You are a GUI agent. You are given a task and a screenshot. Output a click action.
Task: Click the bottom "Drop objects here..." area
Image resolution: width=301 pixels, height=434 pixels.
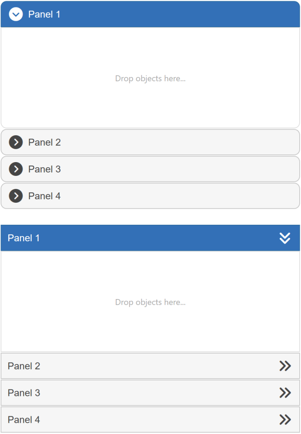tap(150, 302)
